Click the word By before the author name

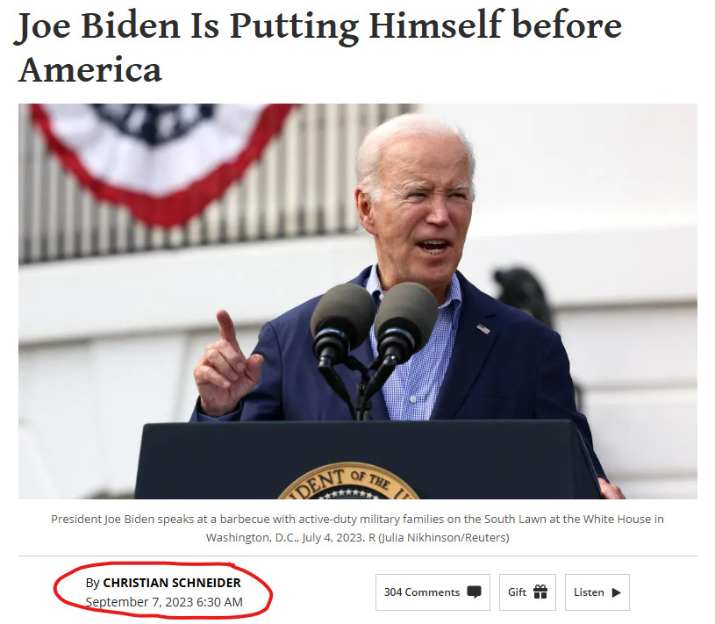tap(93, 583)
